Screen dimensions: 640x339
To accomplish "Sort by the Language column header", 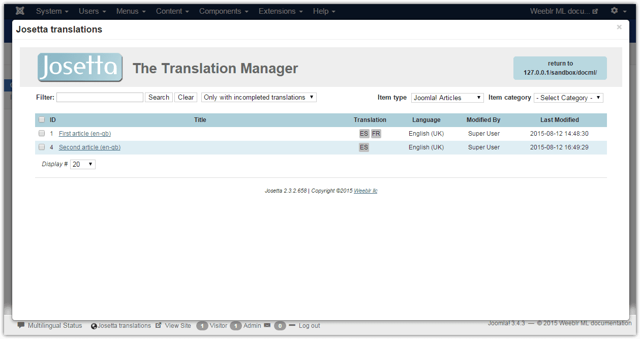I will pyautogui.click(x=426, y=120).
